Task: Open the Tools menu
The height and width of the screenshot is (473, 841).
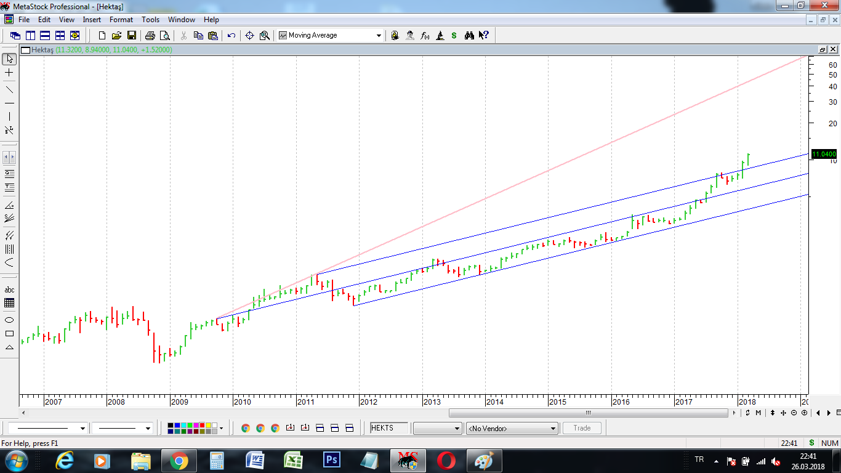Action: (x=151, y=20)
